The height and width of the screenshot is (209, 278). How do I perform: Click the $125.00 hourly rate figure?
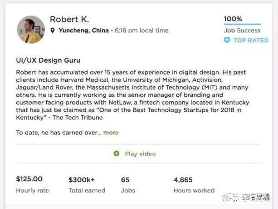tap(29, 179)
